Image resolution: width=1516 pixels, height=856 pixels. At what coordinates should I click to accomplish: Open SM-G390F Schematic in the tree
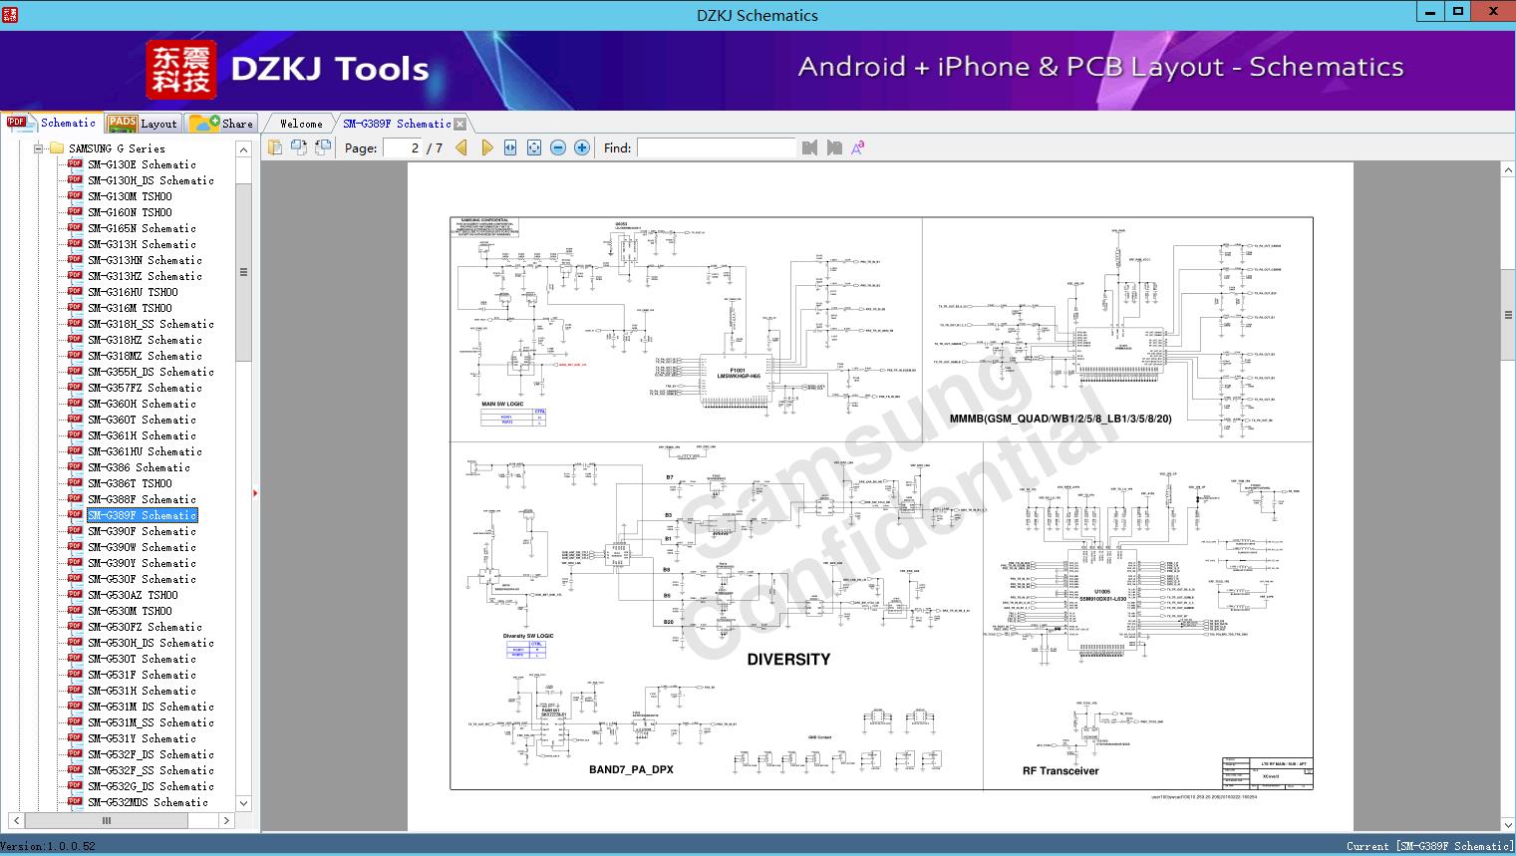coord(142,531)
